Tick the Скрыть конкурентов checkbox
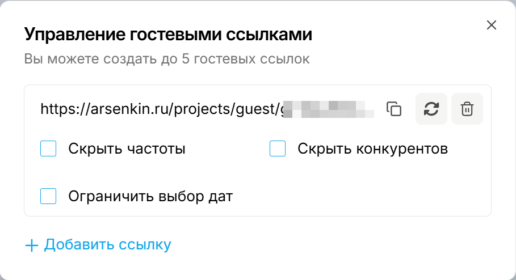 tap(277, 149)
